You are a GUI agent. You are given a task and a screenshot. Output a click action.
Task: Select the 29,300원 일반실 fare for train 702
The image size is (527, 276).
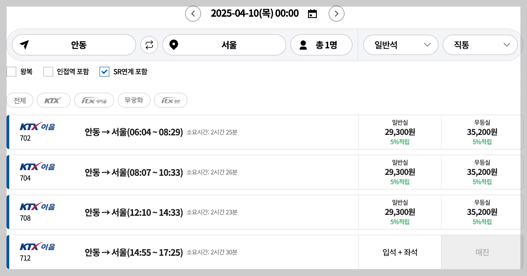[400, 132]
